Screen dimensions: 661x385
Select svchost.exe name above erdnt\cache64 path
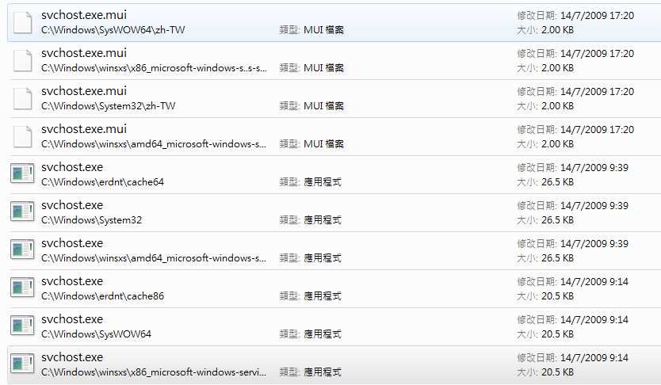[72, 167]
